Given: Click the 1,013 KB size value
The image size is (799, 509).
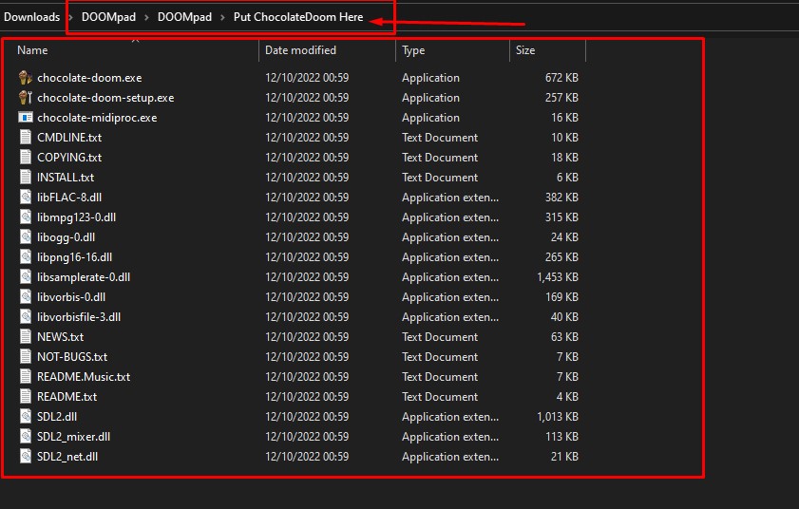Looking at the screenshot, I should click(x=558, y=417).
